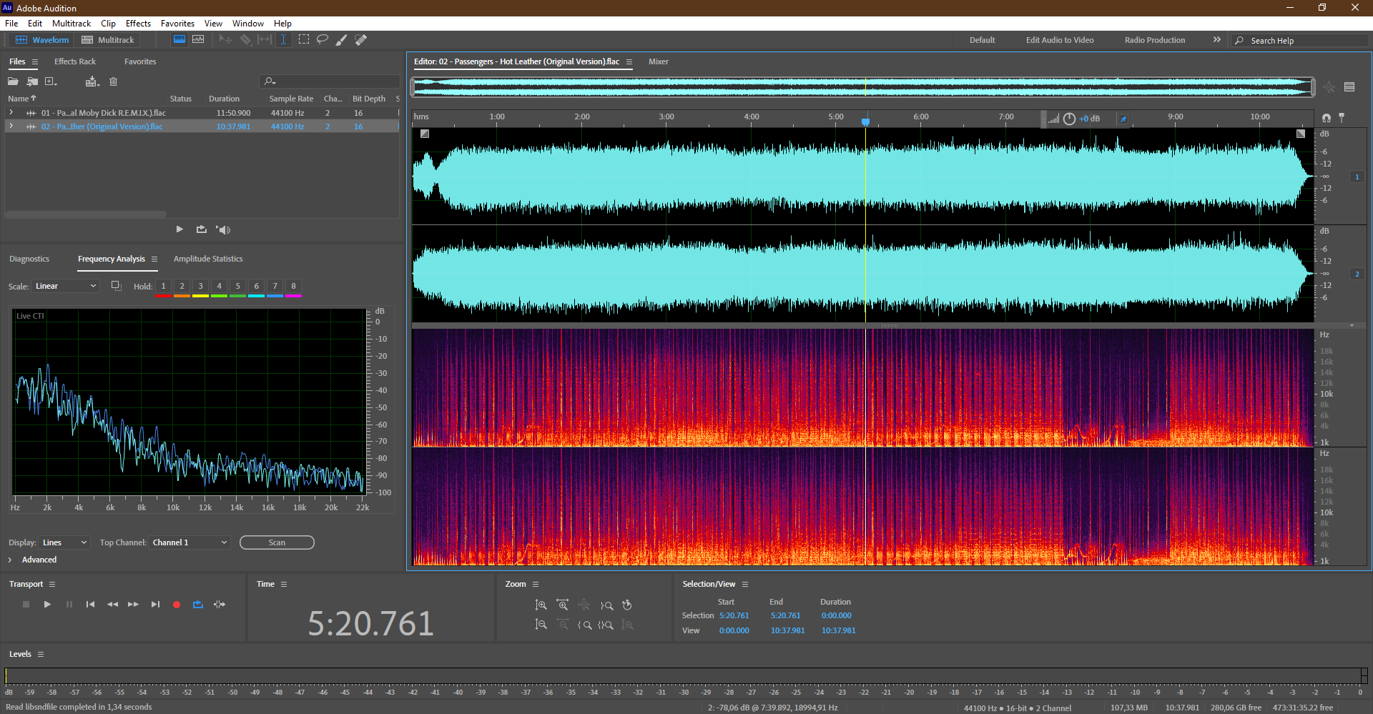Image resolution: width=1373 pixels, height=714 pixels.
Task: Click Hold button 8
Action: click(293, 286)
